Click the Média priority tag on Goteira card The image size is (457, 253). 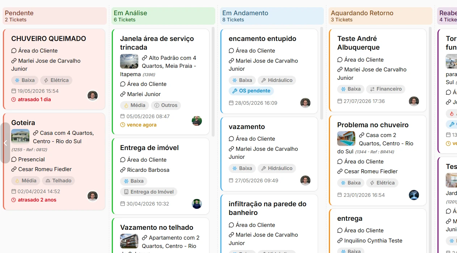tap(26, 181)
